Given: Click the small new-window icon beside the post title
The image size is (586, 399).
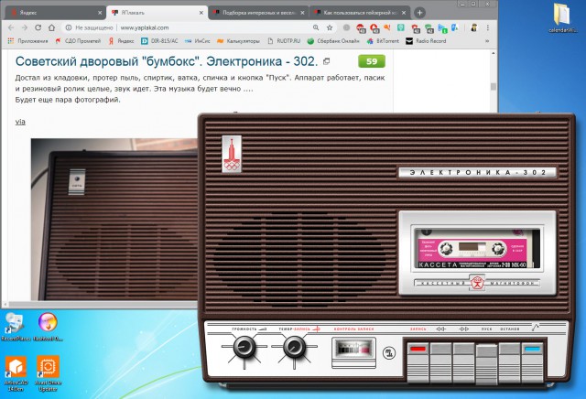Looking at the screenshot, I should (326, 61).
